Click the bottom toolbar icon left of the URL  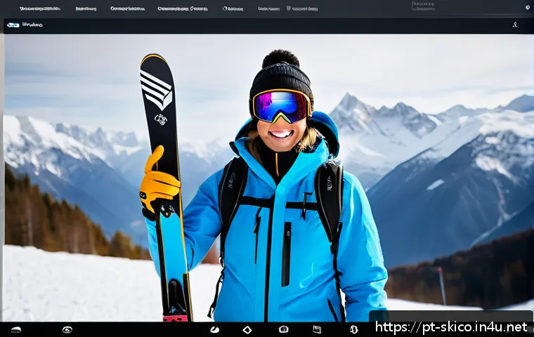[354, 329]
